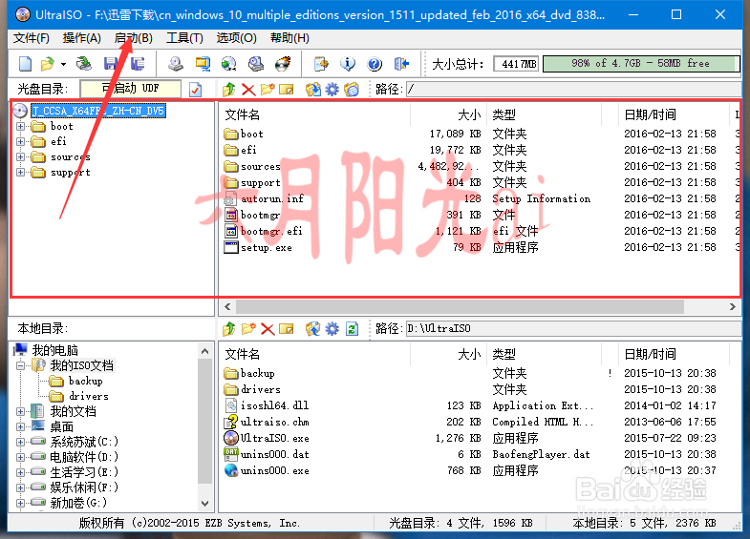Click the Mount to virtual drive icon

tap(256, 64)
